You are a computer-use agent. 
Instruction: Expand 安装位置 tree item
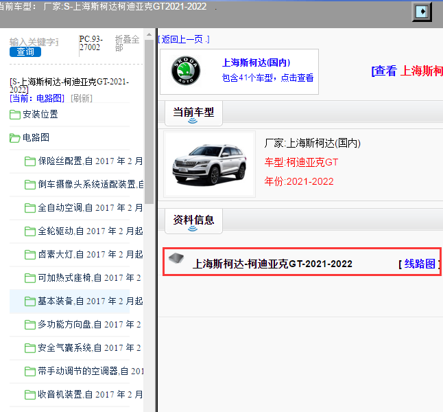pos(40,114)
